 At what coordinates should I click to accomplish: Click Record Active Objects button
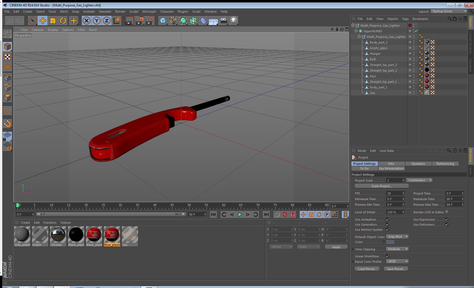[277, 215]
